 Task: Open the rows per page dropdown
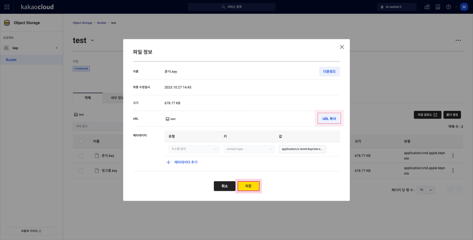(x=426, y=190)
